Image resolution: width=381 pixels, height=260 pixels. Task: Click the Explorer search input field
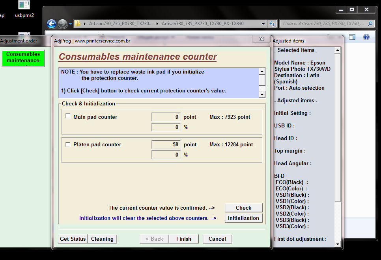coord(323,24)
